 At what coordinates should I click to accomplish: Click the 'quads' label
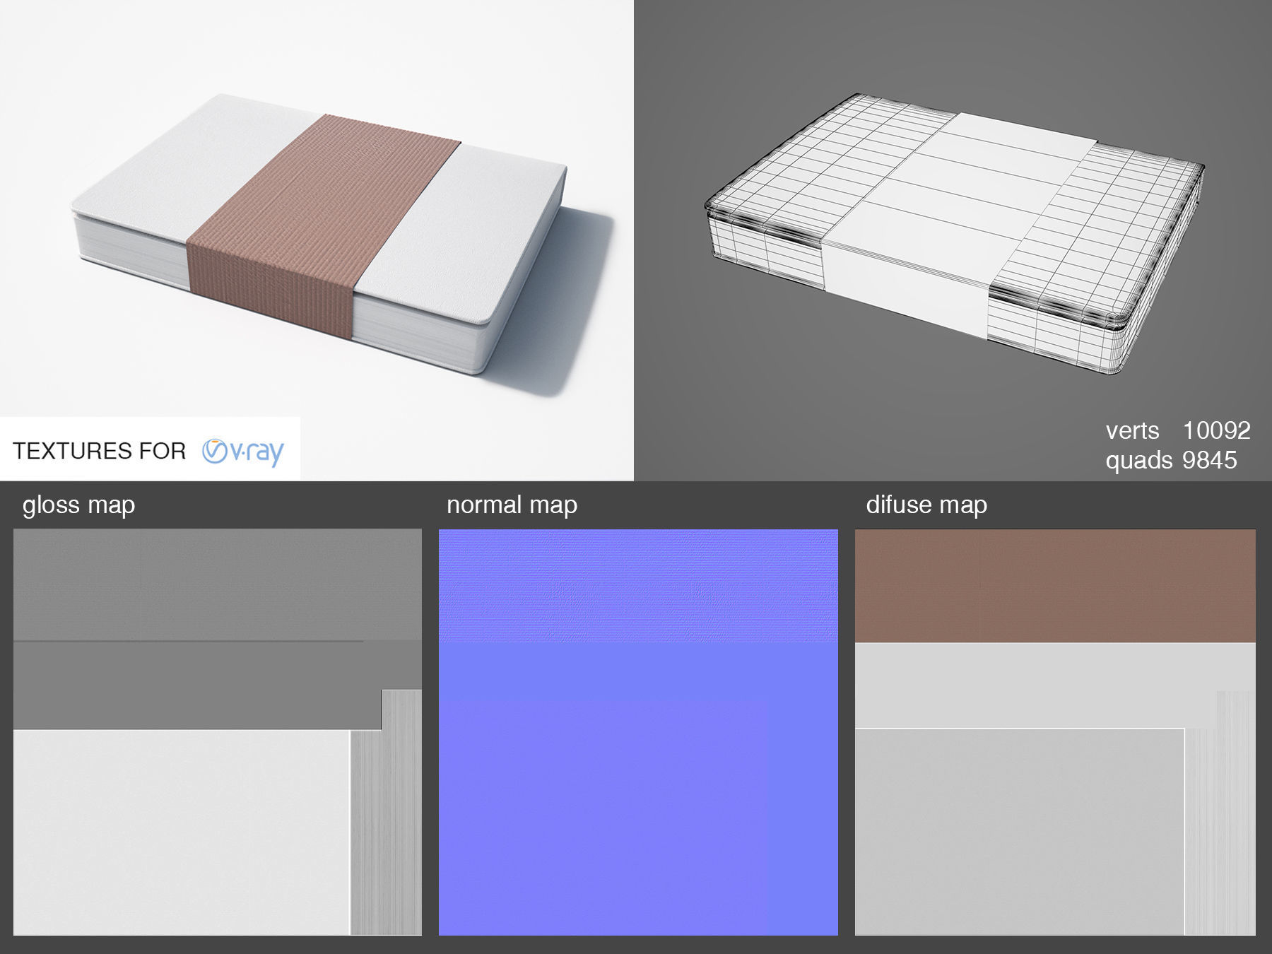[x=1138, y=461]
